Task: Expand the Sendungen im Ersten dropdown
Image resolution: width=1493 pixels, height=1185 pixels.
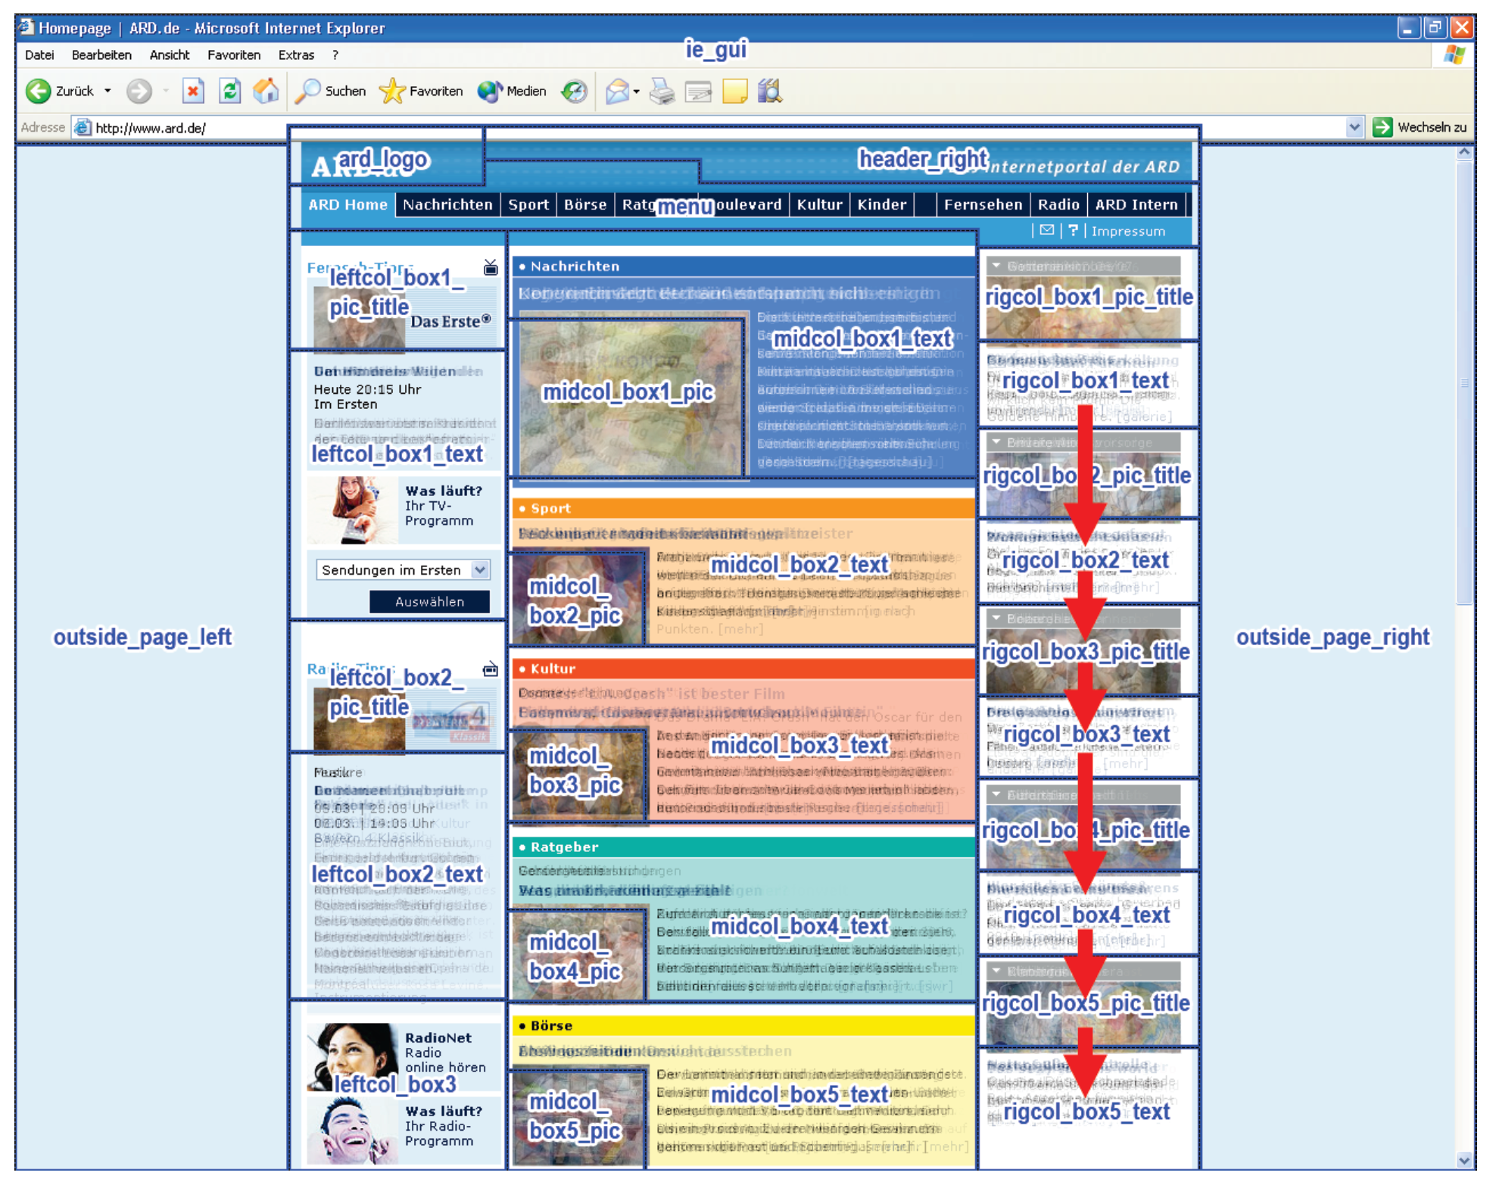Action: (x=480, y=569)
